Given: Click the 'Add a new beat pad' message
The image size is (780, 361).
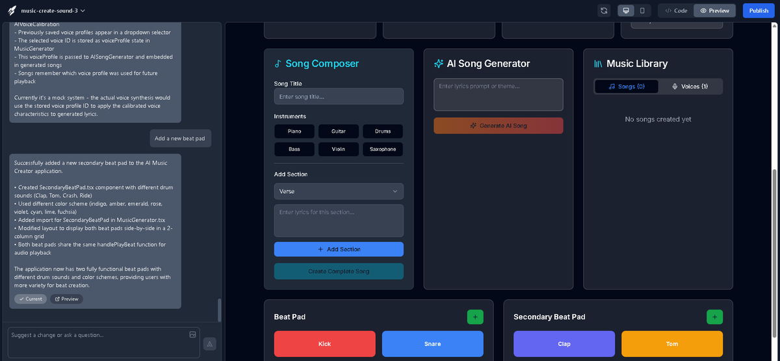Looking at the screenshot, I should (181, 139).
